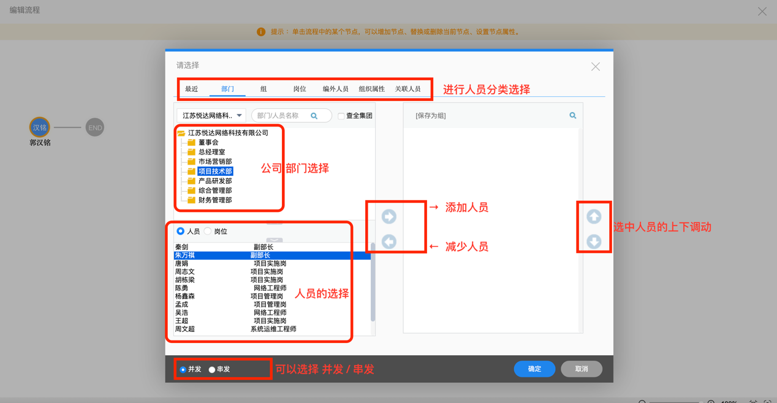Click the search magnifier beside 部门/人员名称 field
Image resolution: width=777 pixels, height=403 pixels.
(x=314, y=115)
